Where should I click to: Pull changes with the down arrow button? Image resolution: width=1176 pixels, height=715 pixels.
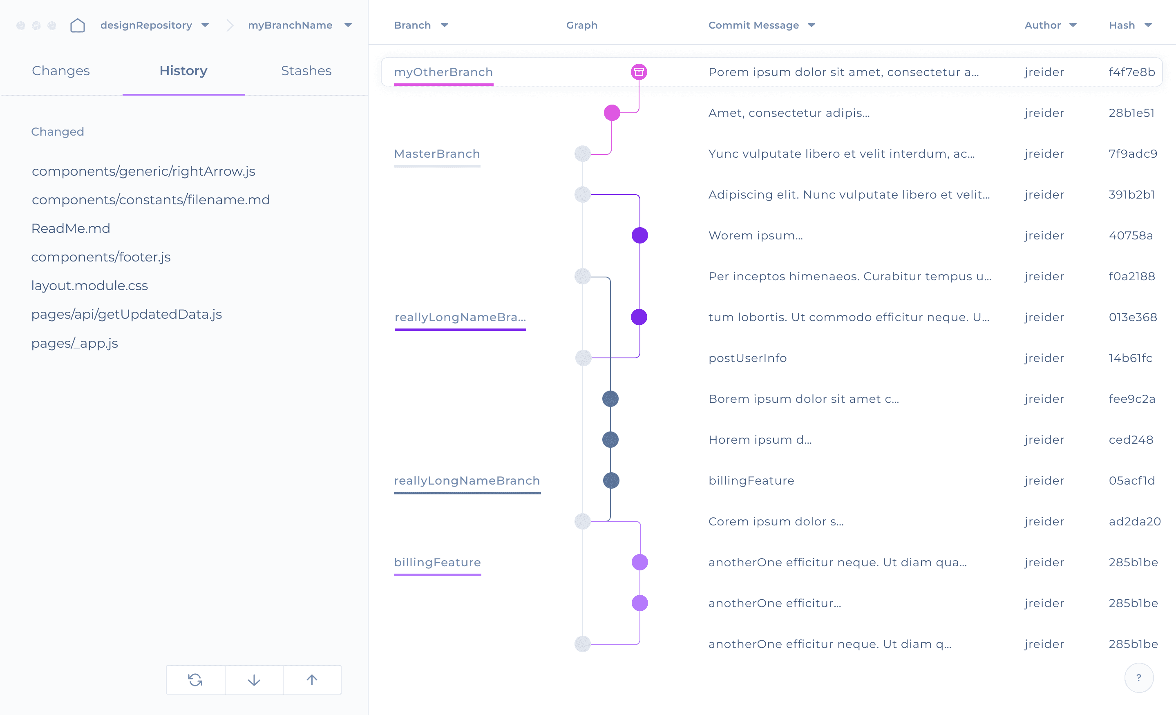coord(254,680)
